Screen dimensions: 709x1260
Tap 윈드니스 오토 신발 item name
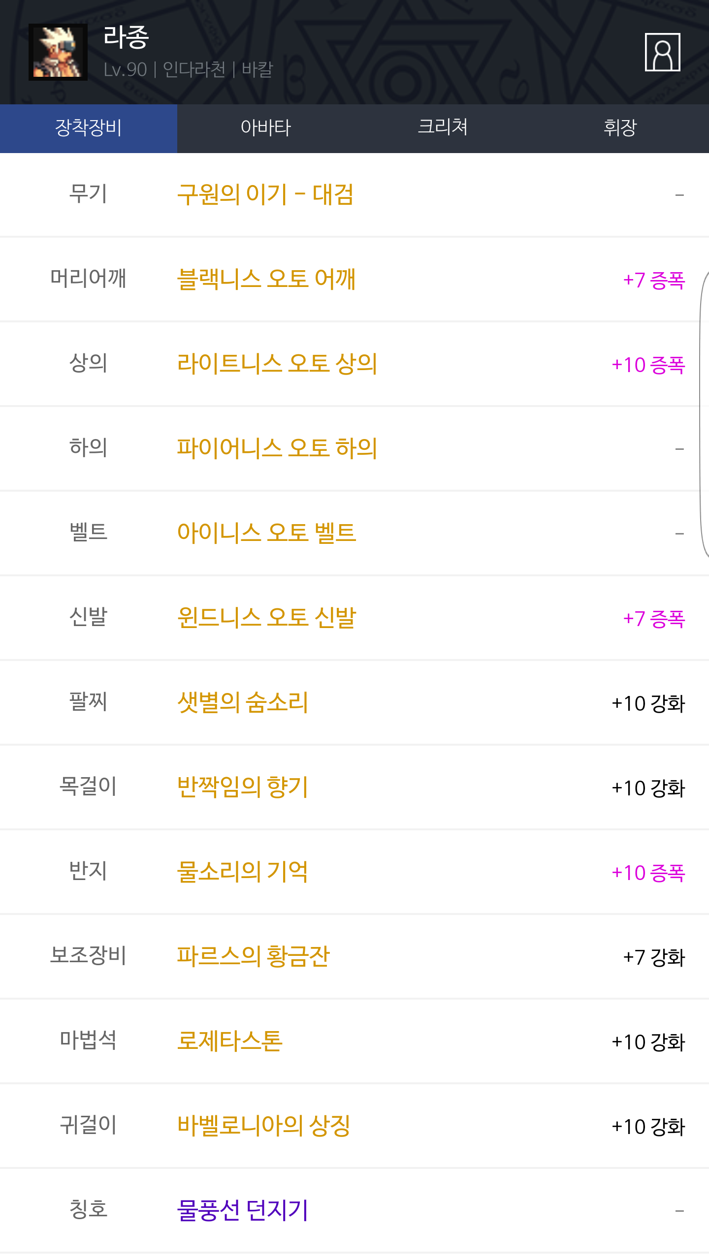(x=266, y=618)
